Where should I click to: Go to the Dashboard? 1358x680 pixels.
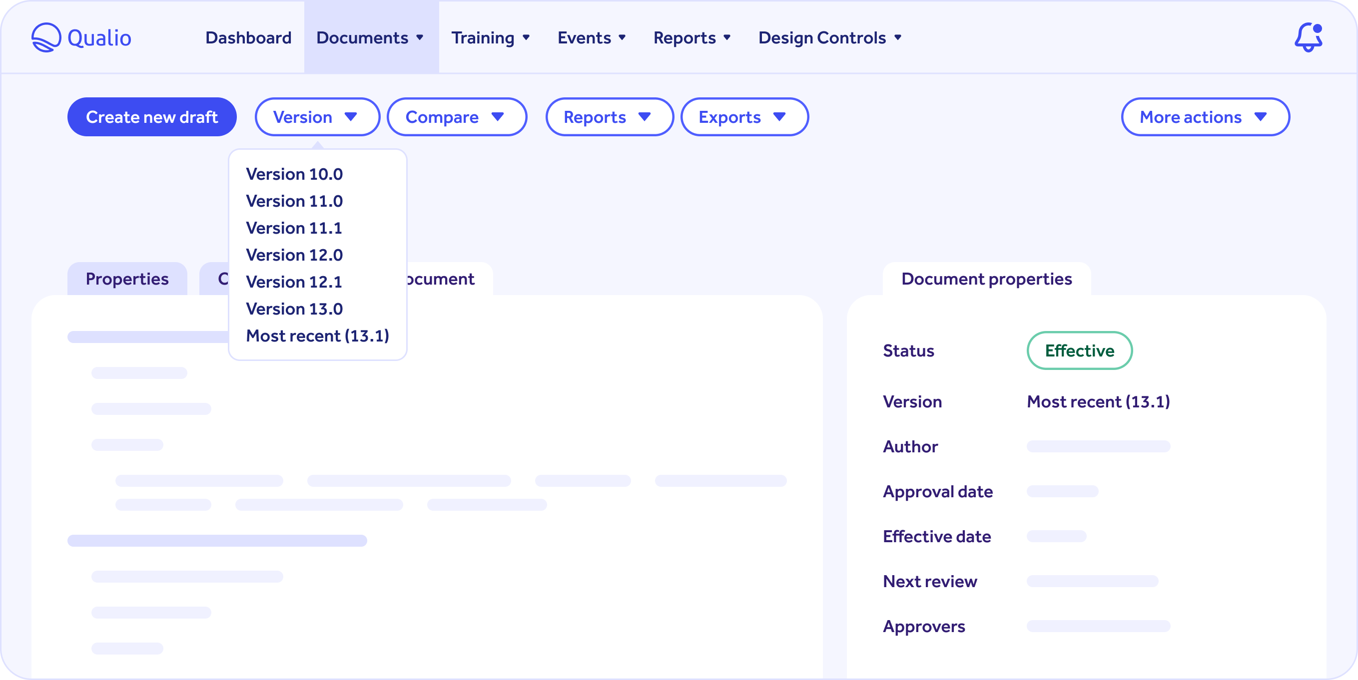tap(248, 37)
